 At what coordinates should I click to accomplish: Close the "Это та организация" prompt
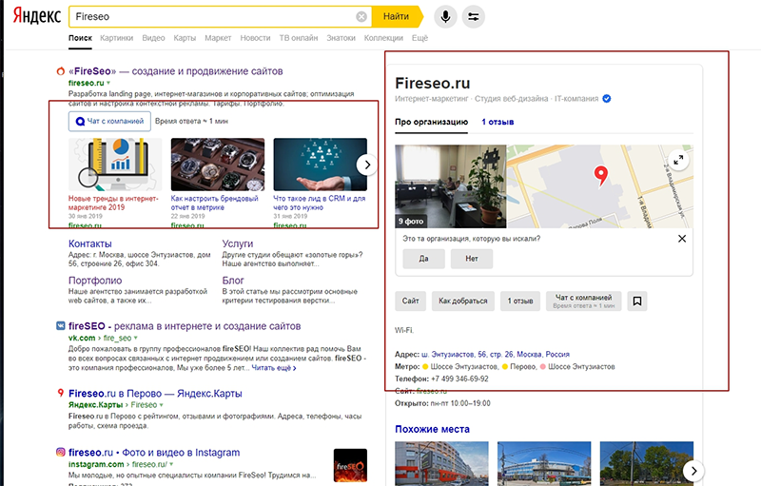(681, 239)
